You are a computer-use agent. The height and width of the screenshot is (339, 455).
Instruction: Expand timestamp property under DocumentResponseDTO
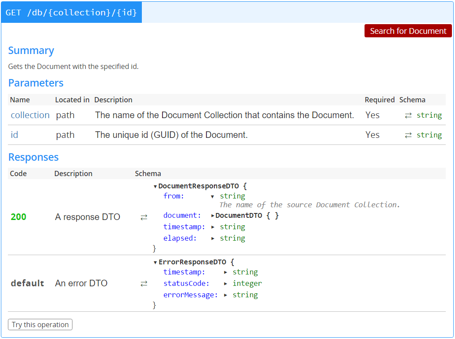pyautogui.click(x=213, y=227)
